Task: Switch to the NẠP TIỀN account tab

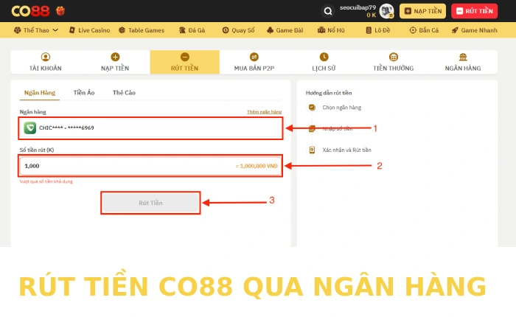Action: [x=115, y=62]
